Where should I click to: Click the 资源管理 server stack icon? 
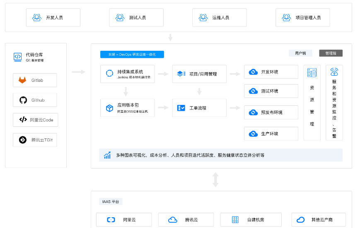tap(312, 73)
